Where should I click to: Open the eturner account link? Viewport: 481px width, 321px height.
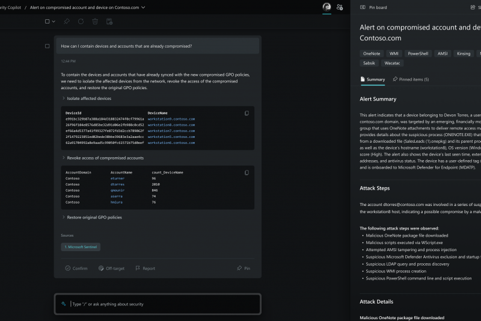pyautogui.click(x=117, y=178)
